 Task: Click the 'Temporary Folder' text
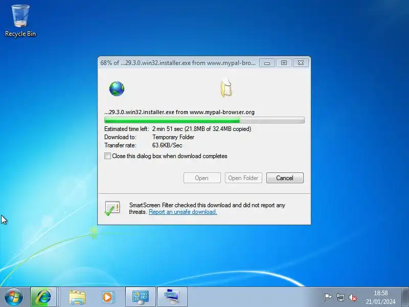point(173,137)
